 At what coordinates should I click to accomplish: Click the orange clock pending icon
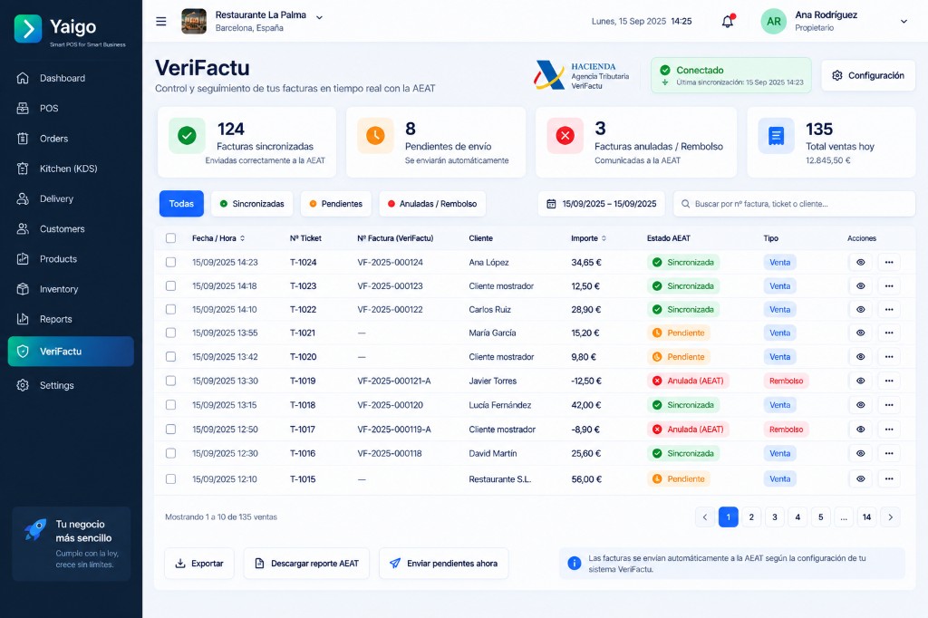pyautogui.click(x=375, y=136)
